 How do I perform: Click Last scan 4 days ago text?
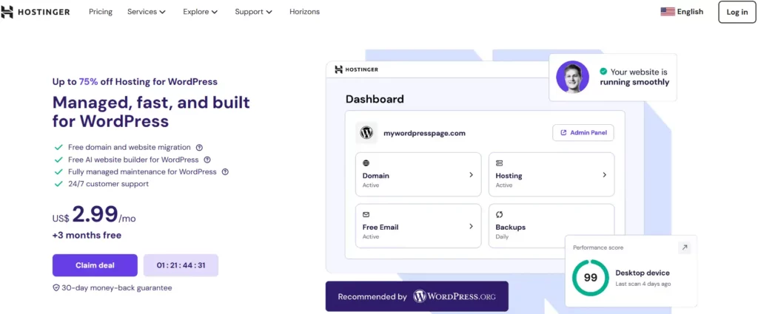point(643,284)
